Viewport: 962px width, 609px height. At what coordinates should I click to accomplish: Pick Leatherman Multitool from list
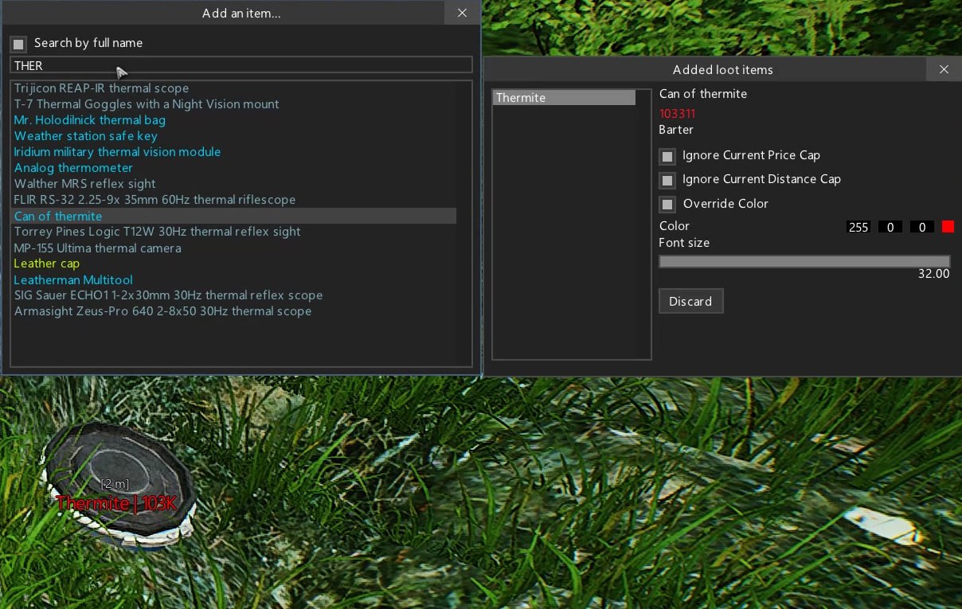pos(73,279)
